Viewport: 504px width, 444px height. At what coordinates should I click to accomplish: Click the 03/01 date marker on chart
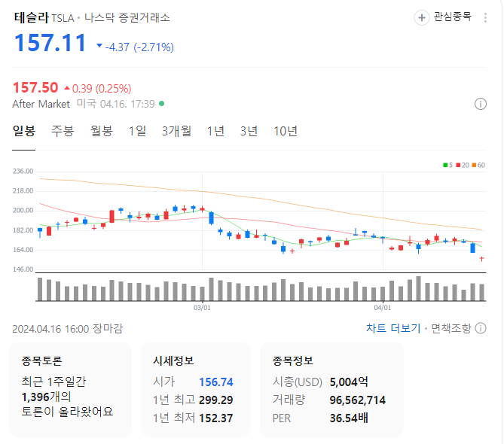pyautogui.click(x=202, y=308)
